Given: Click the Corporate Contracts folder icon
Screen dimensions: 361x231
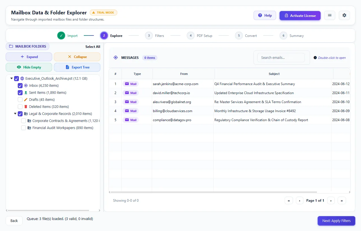Looking at the screenshot, I should (29, 121).
